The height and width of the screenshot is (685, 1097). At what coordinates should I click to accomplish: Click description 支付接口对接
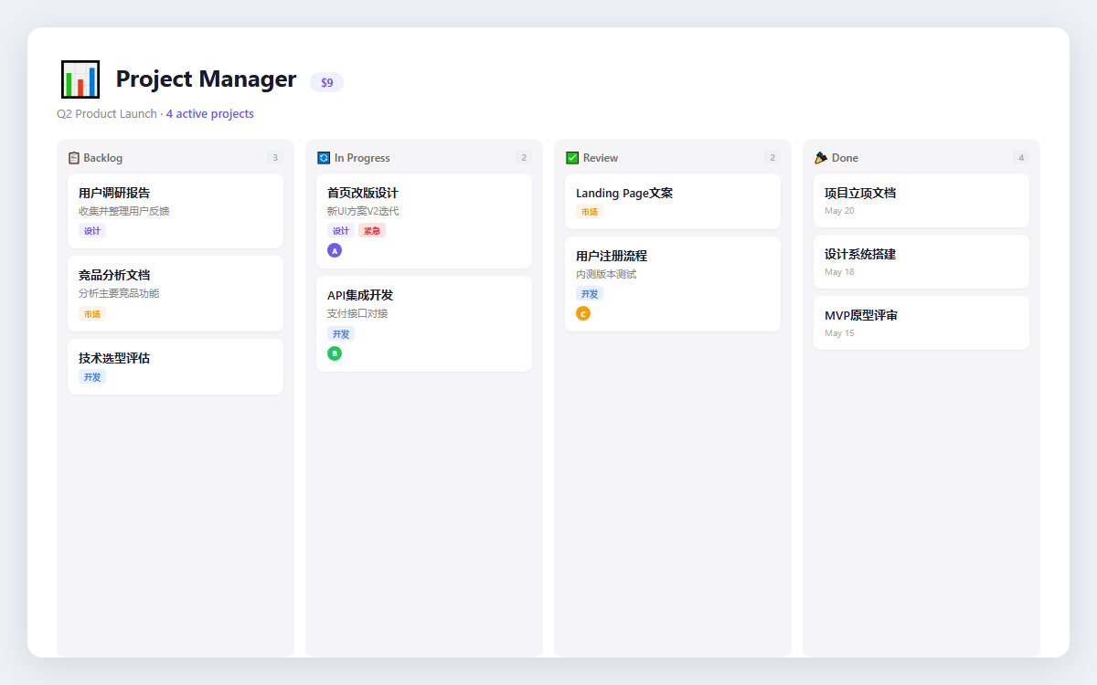tap(357, 313)
